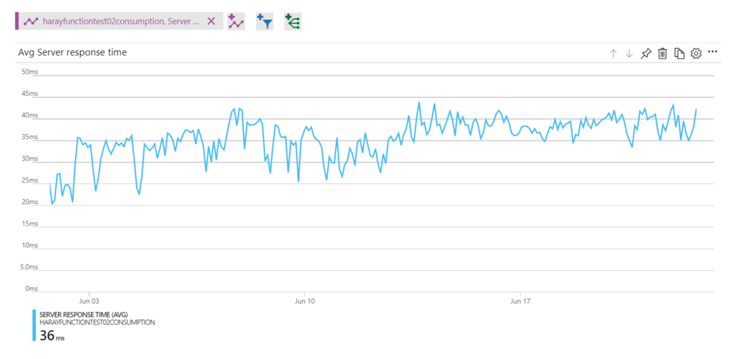This screenshot has width=733, height=359.
Task: Click the 40ms y-axis label
Action: [29, 115]
